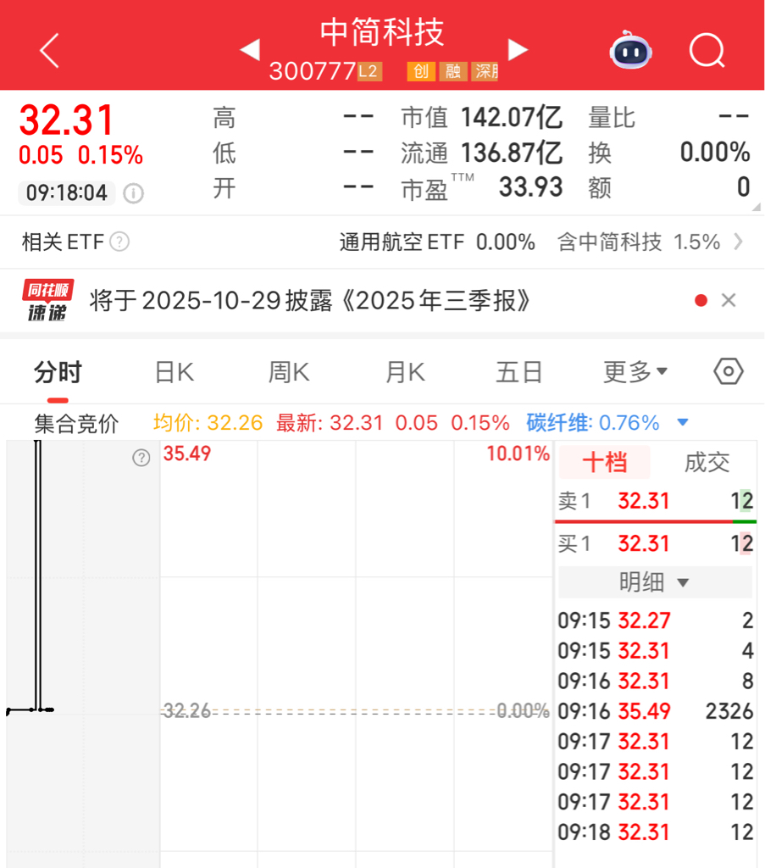The image size is (765, 868).
Task: Open 含中简科技 1.5% ETF holding link
Action: pos(639,242)
